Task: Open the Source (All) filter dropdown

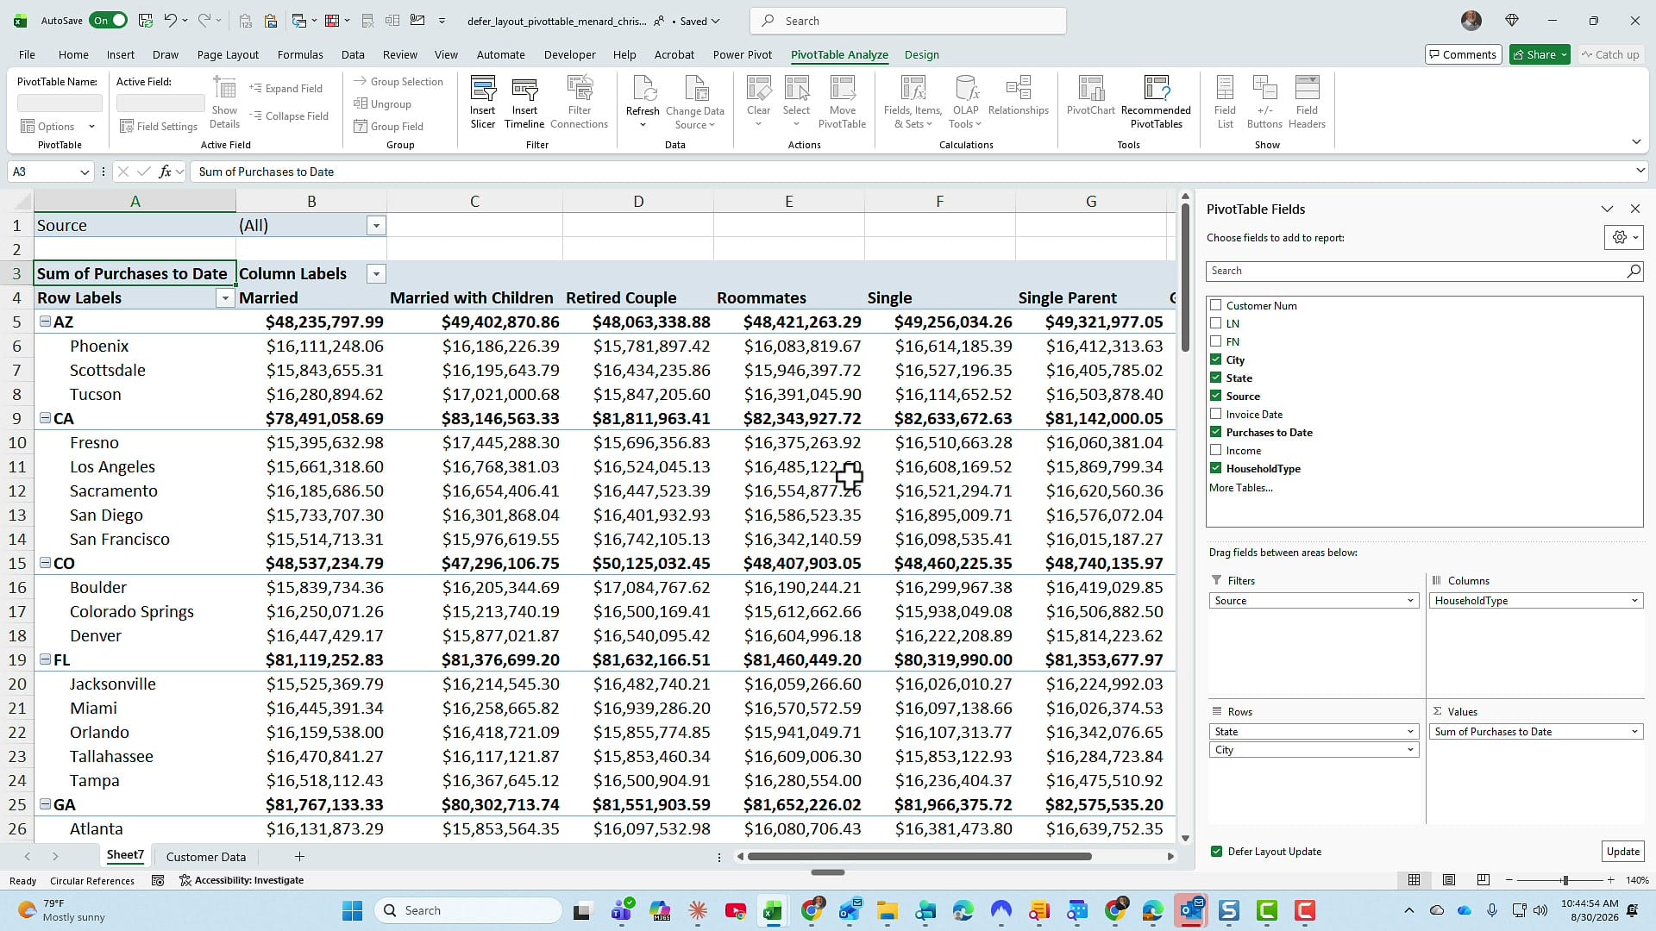Action: click(x=376, y=226)
